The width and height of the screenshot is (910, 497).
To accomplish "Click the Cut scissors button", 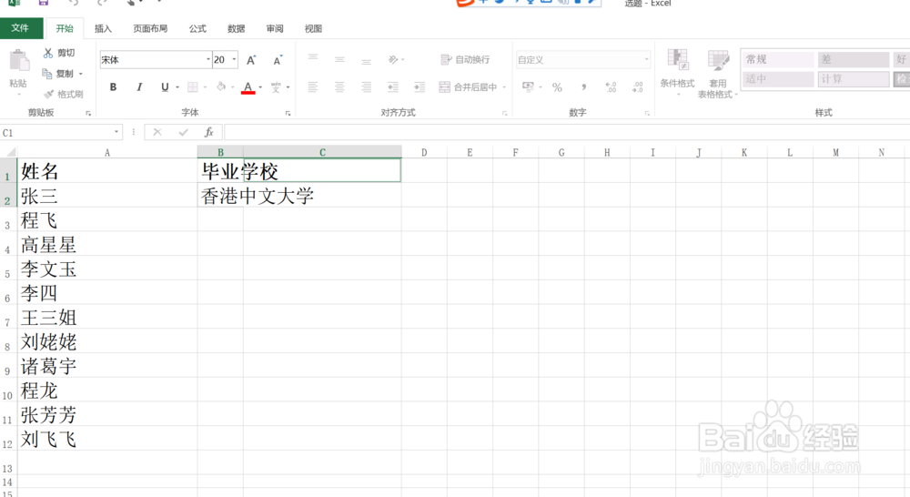I will point(59,53).
